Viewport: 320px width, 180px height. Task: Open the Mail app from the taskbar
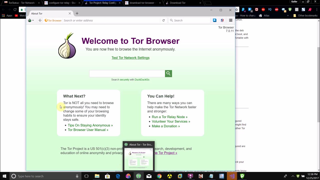[x=149, y=176]
